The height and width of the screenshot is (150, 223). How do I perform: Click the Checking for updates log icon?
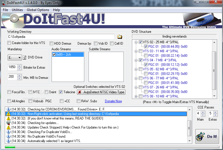click(8, 123)
